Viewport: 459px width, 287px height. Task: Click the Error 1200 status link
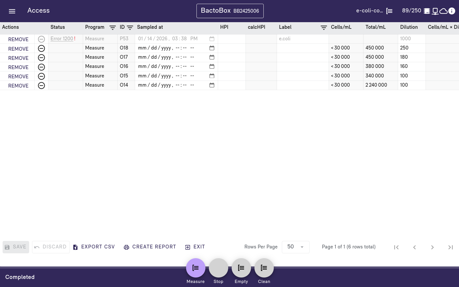coord(62,39)
